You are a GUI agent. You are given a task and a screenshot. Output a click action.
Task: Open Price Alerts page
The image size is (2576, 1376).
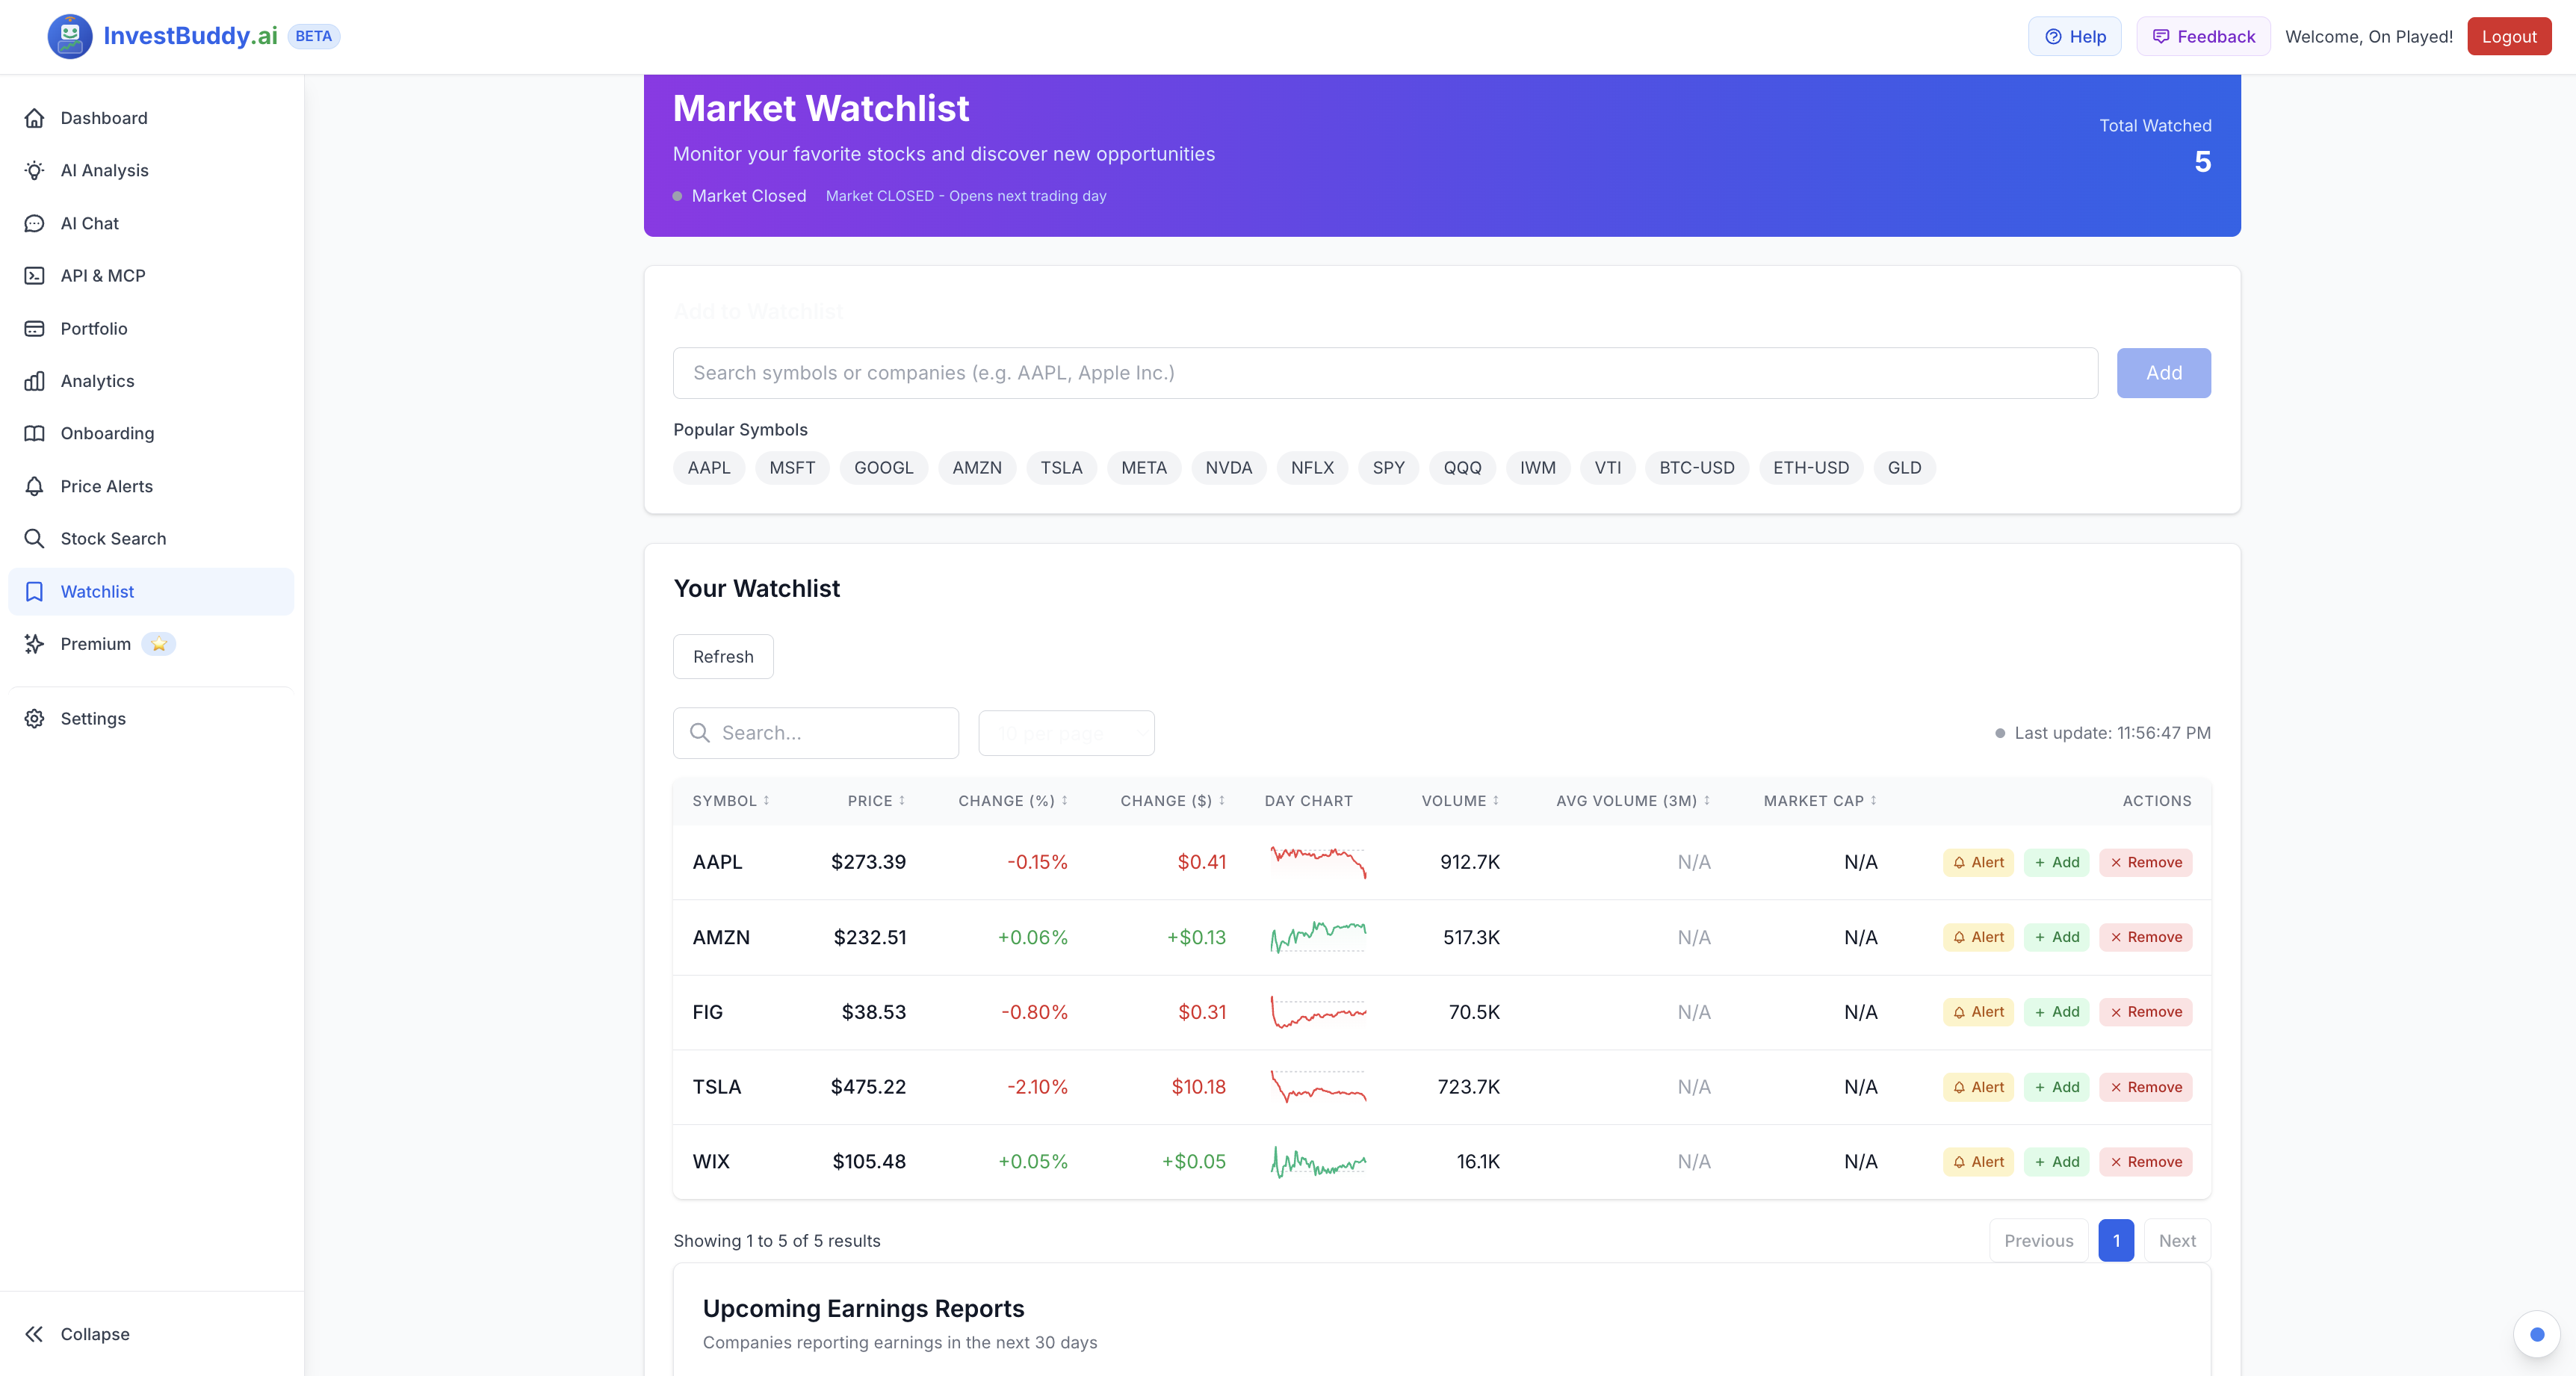point(151,486)
